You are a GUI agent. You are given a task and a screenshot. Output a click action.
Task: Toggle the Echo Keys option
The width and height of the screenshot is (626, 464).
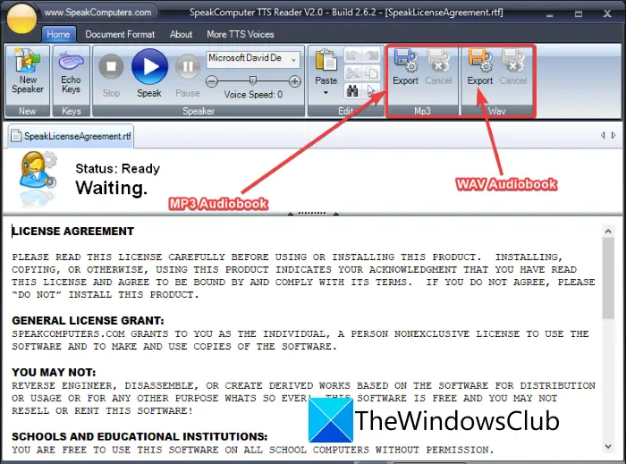point(71,72)
